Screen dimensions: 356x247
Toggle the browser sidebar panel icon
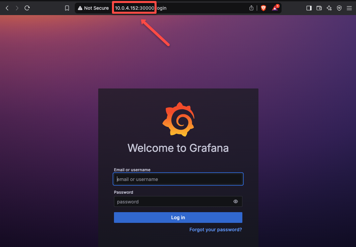point(309,8)
